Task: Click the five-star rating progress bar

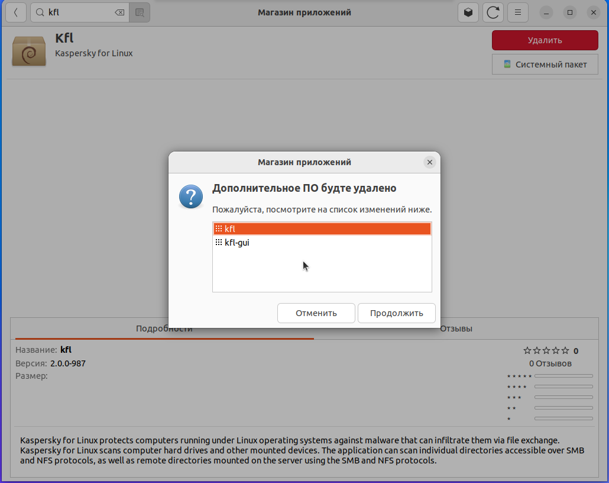Action: click(563, 376)
